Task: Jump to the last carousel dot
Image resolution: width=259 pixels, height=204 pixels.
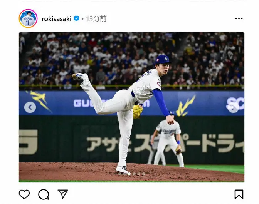Action: [x=144, y=174]
